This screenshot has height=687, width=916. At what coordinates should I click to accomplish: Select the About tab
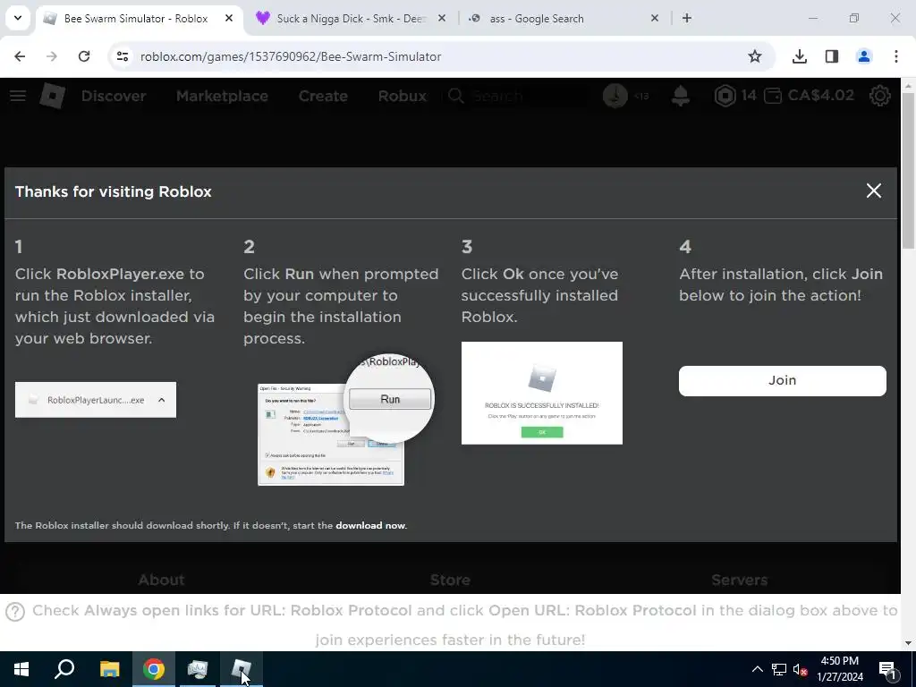click(161, 580)
